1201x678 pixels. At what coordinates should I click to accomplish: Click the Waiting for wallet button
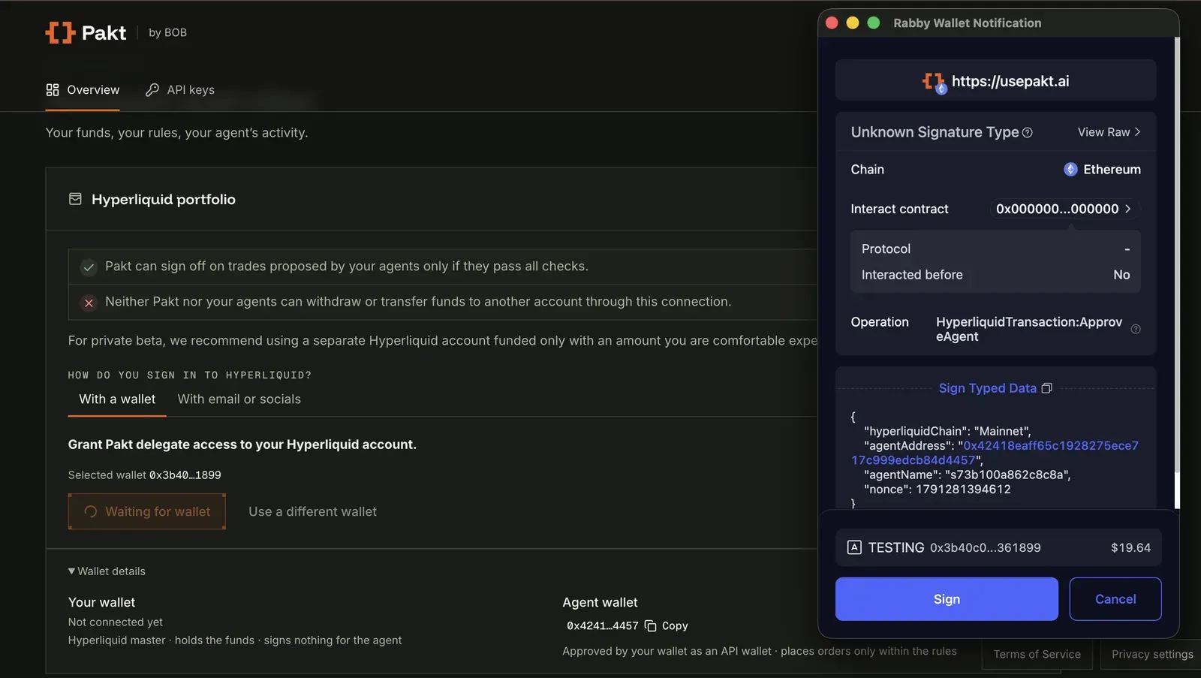click(x=147, y=511)
